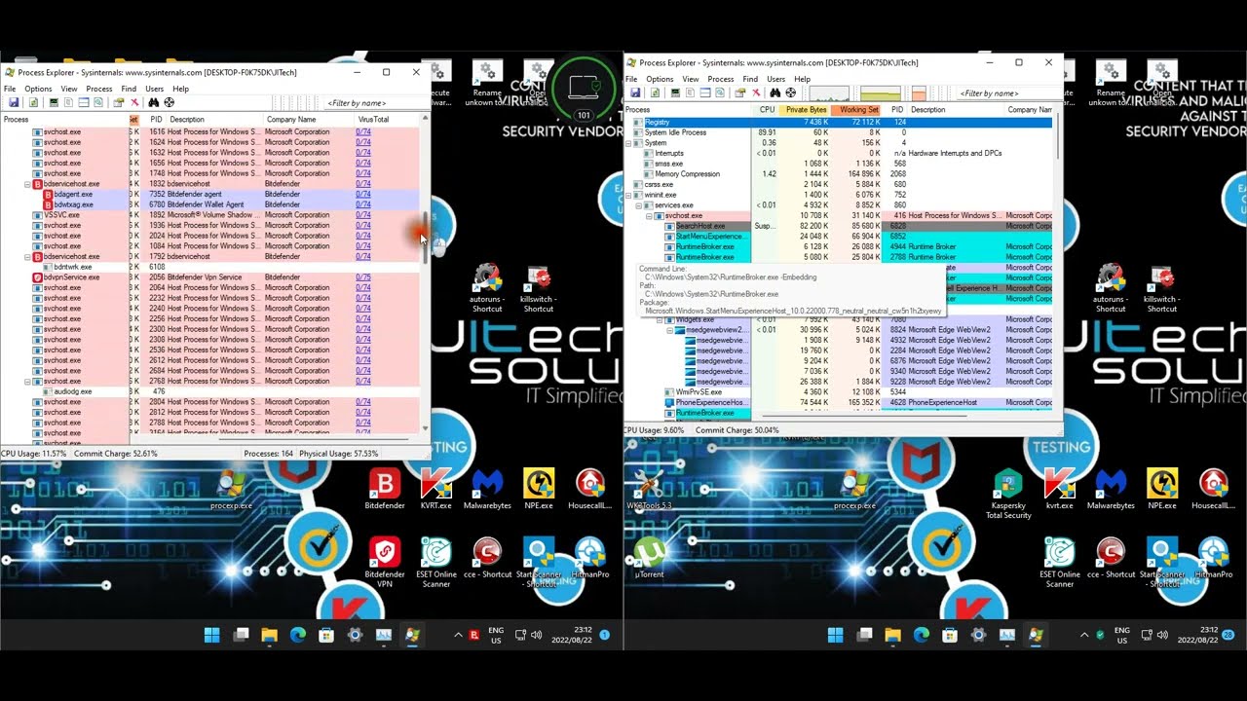Select crosshair target icon in right Process Explorer
Image resolution: width=1247 pixels, height=701 pixels.
pyautogui.click(x=790, y=92)
